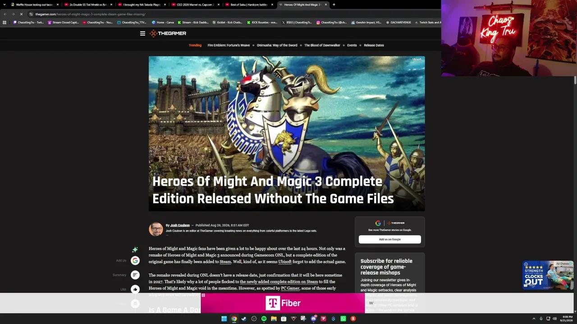Image resolution: width=577 pixels, height=324 pixels.
Task: Switch to Waffle House testing tab
Action: [34, 4]
